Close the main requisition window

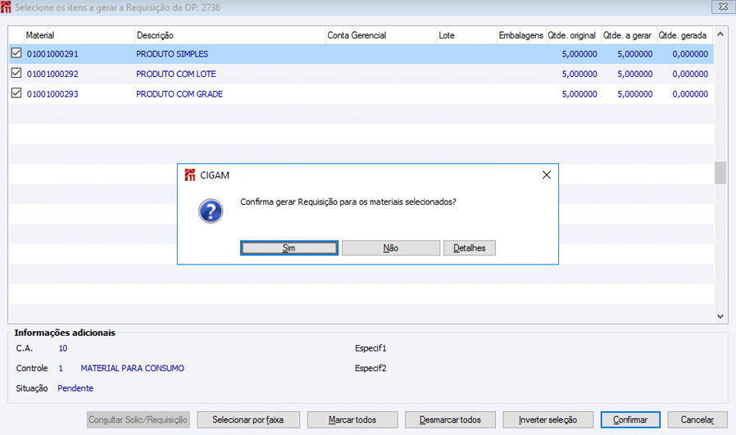coord(724,7)
